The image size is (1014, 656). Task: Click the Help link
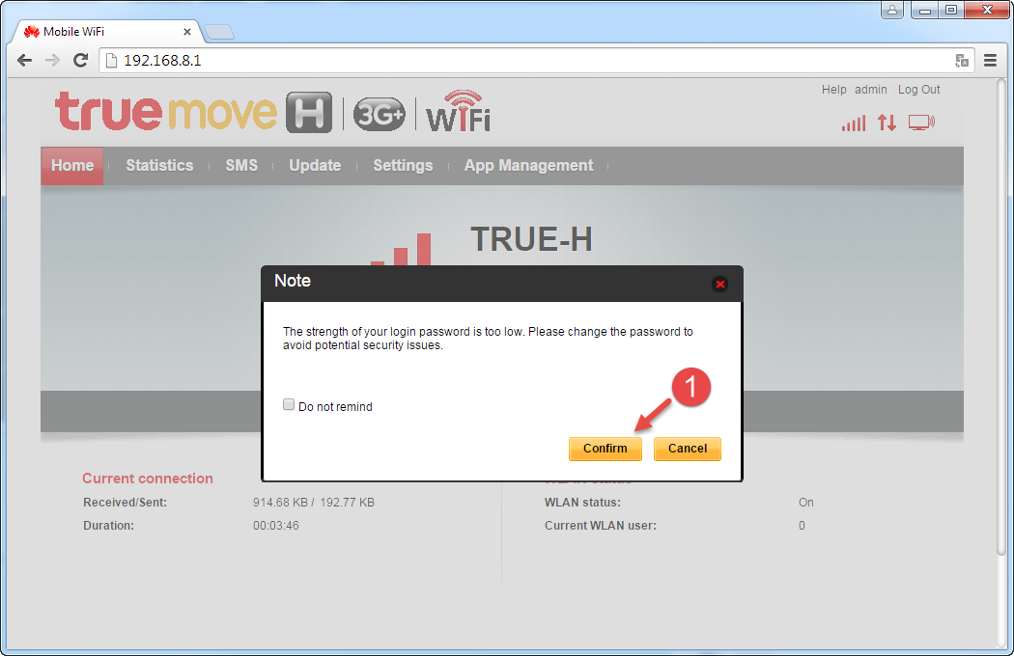pyautogui.click(x=833, y=90)
